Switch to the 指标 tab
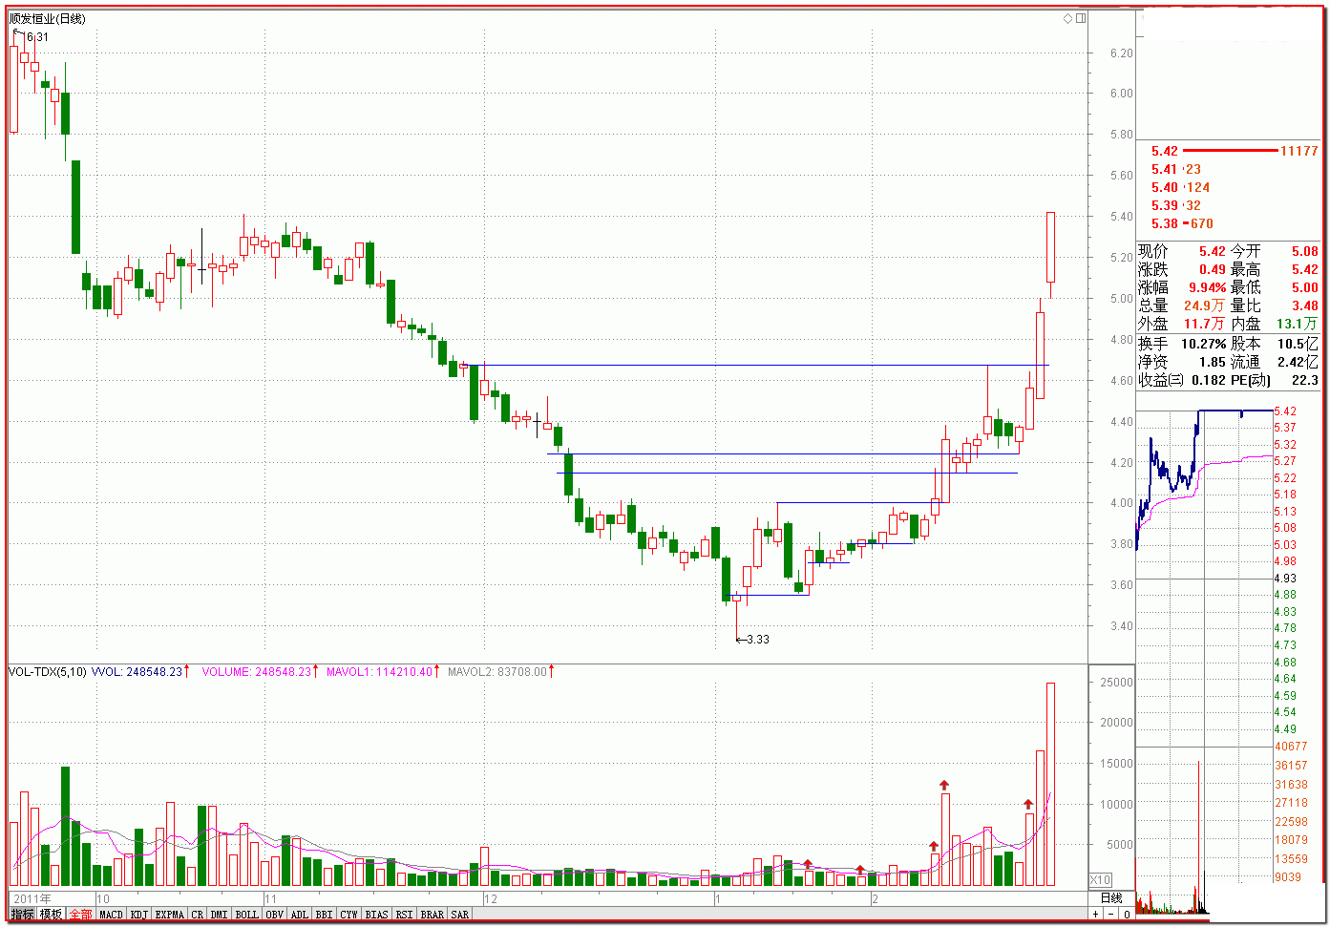1330x927 pixels. pyautogui.click(x=22, y=915)
